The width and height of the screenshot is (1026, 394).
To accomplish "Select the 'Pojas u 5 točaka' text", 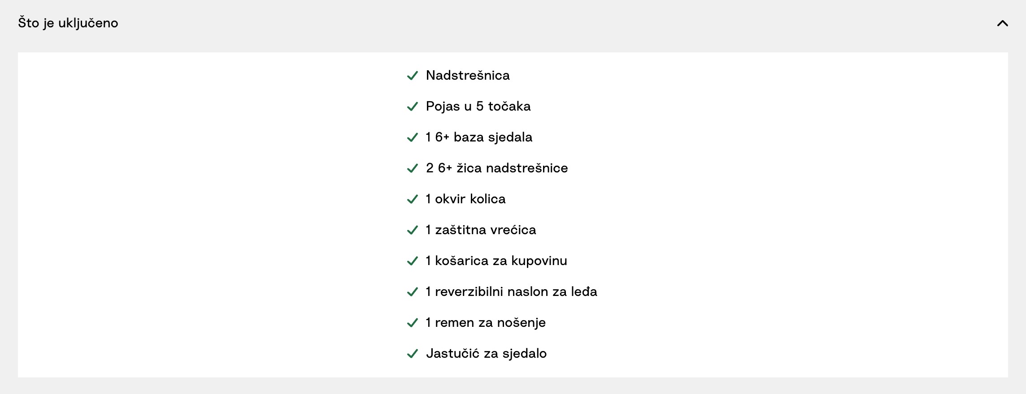I will pyautogui.click(x=478, y=106).
